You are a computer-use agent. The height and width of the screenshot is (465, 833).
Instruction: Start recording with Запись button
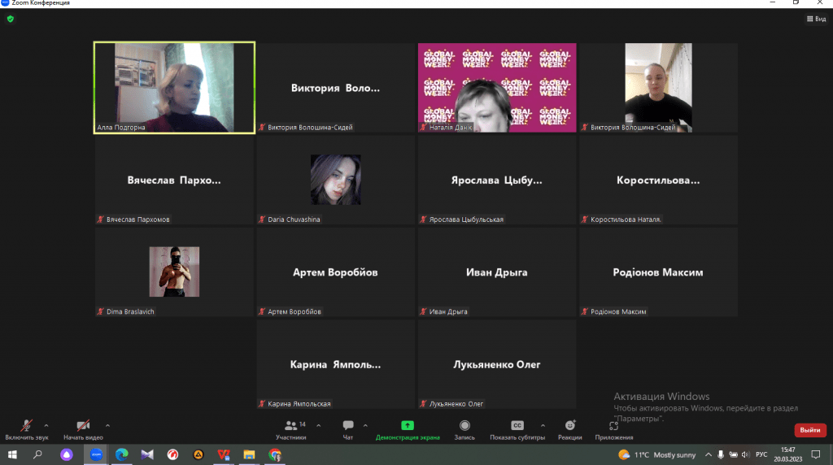[464, 428]
